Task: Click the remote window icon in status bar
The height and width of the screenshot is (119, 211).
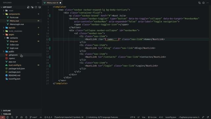Action: coord(3,117)
